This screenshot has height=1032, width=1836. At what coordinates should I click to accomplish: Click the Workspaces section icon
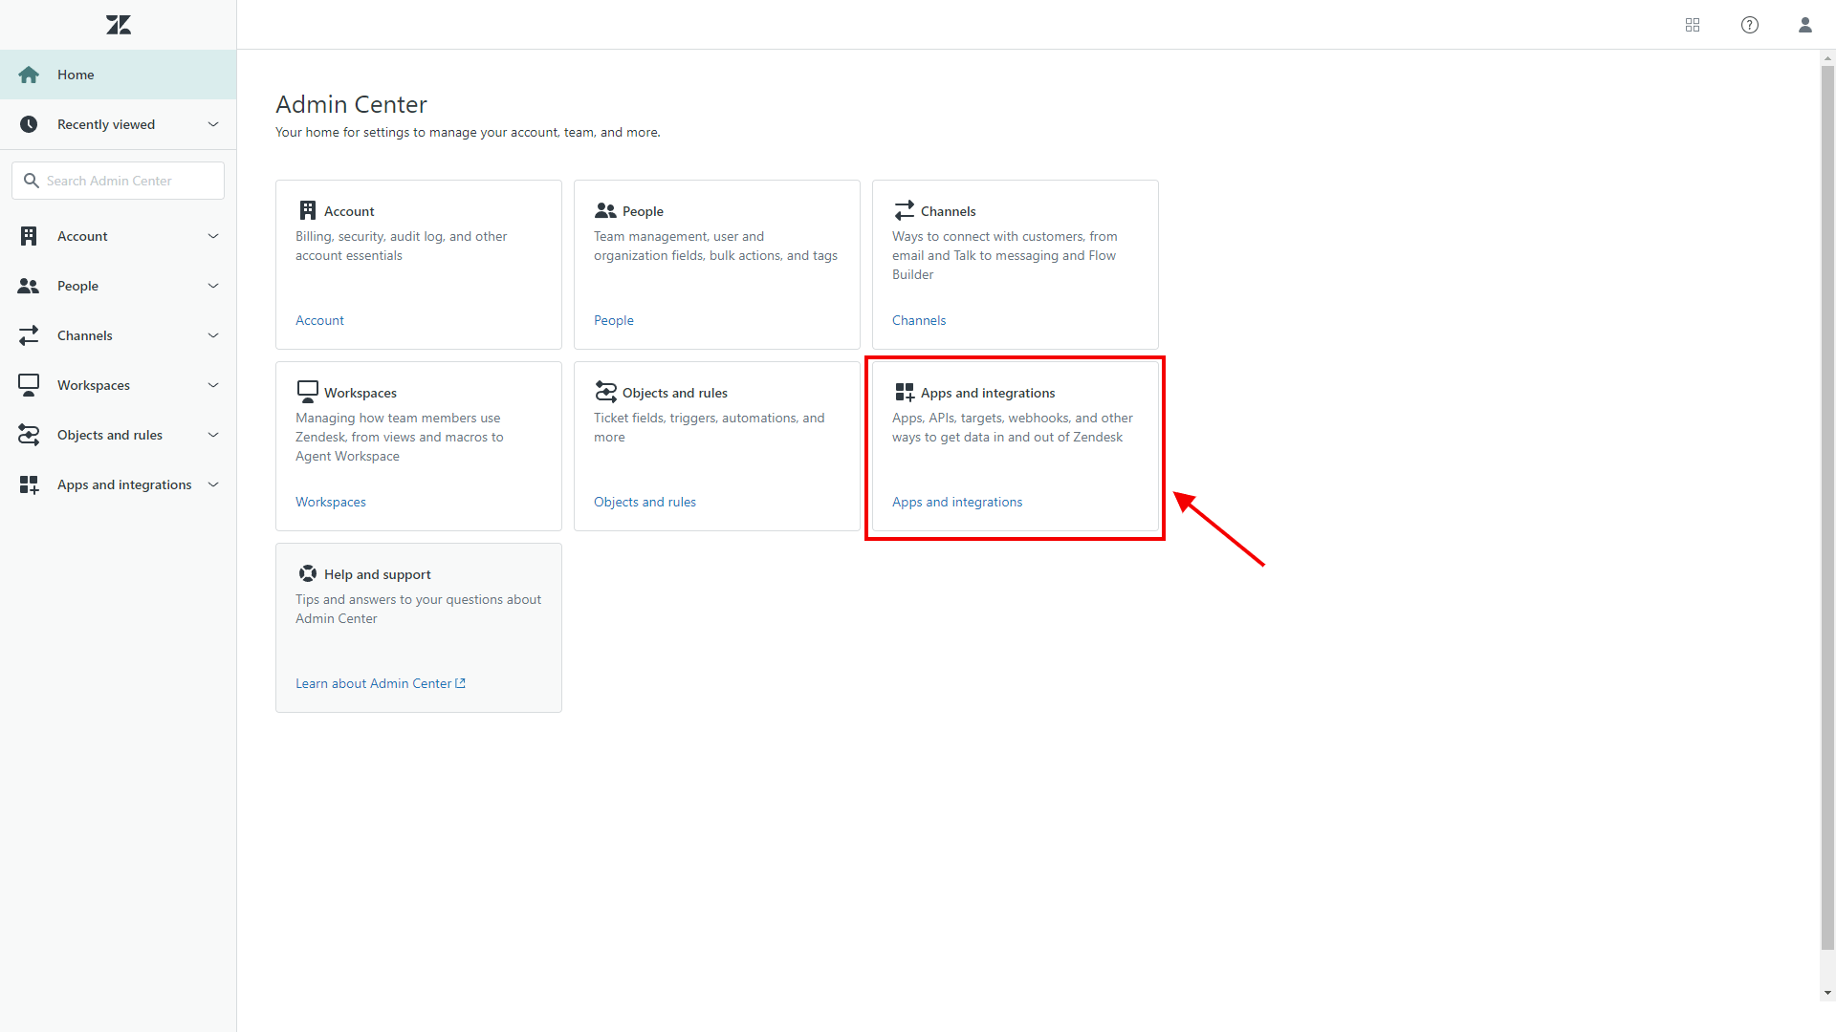click(306, 391)
